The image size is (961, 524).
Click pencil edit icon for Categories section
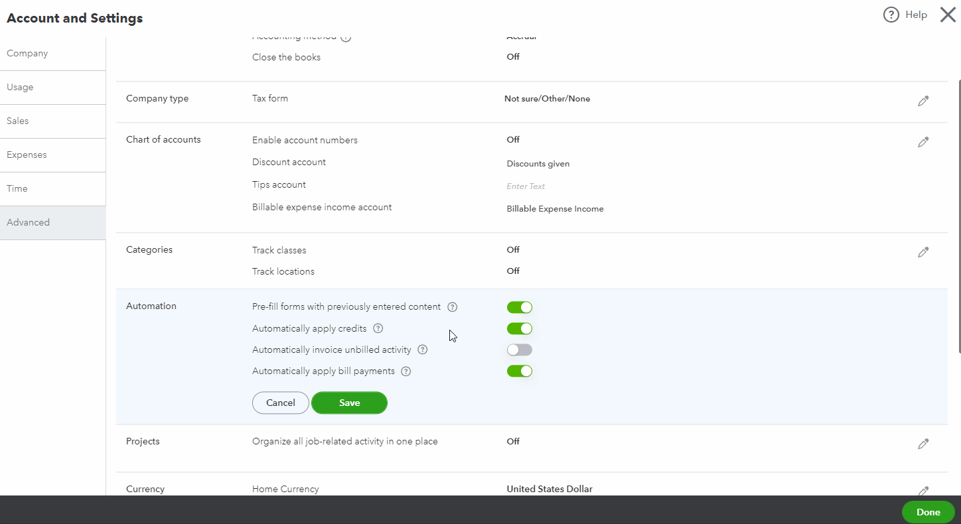pyautogui.click(x=923, y=252)
